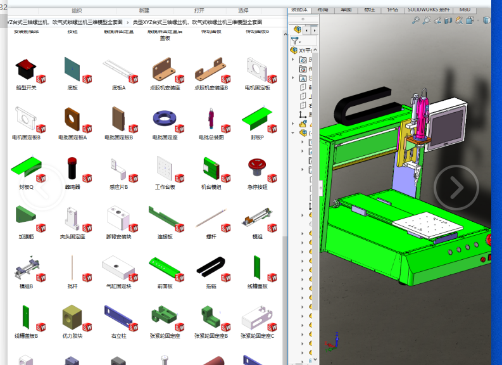This screenshot has width=502, height=365.
Task: Click file name 夹头固定座
Action: tap(72, 237)
